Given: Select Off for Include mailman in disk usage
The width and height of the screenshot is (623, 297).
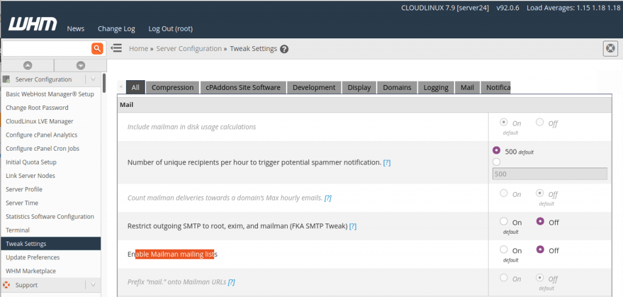Looking at the screenshot, I should pyautogui.click(x=540, y=122).
